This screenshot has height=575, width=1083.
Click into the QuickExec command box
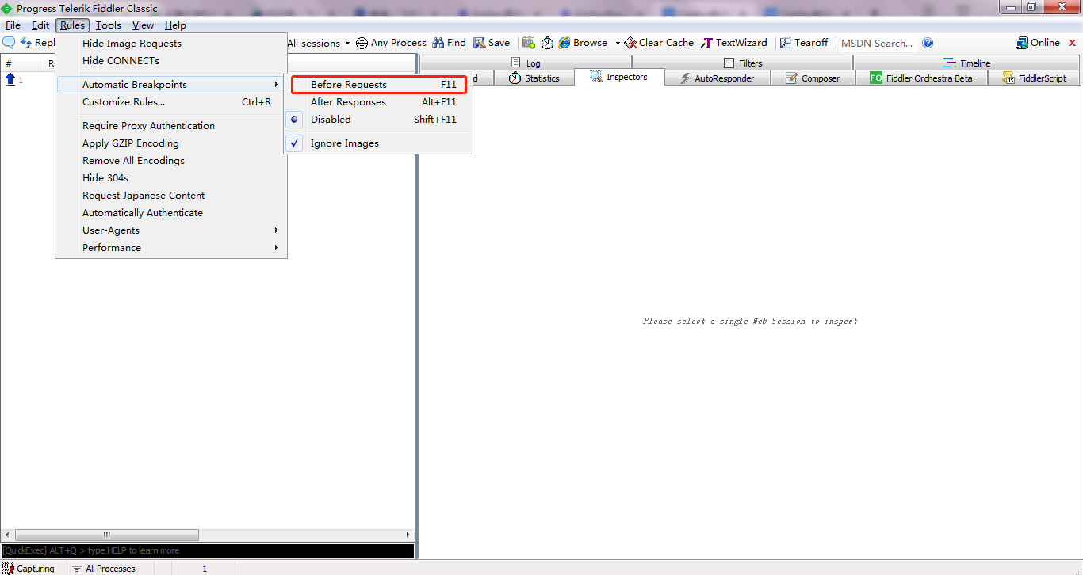206,550
